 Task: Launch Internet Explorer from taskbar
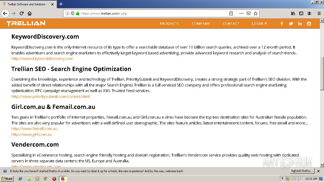tap(20, 179)
